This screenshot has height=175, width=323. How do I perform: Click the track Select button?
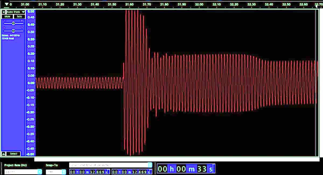tap(13, 154)
